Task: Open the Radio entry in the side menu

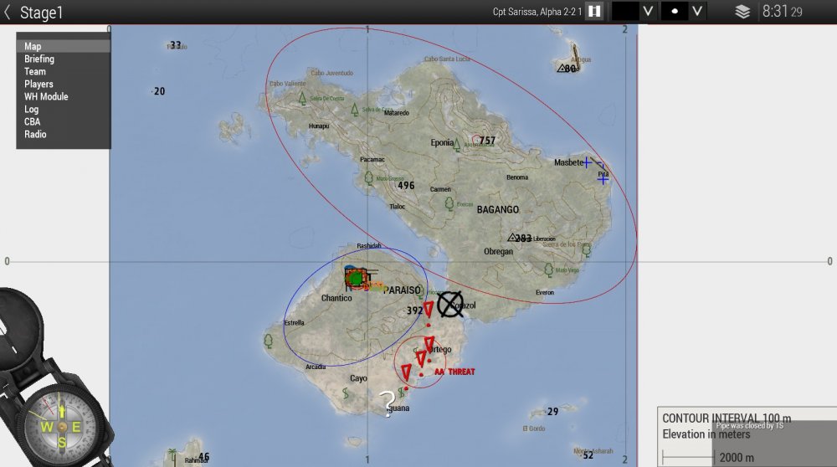Action: (35, 135)
